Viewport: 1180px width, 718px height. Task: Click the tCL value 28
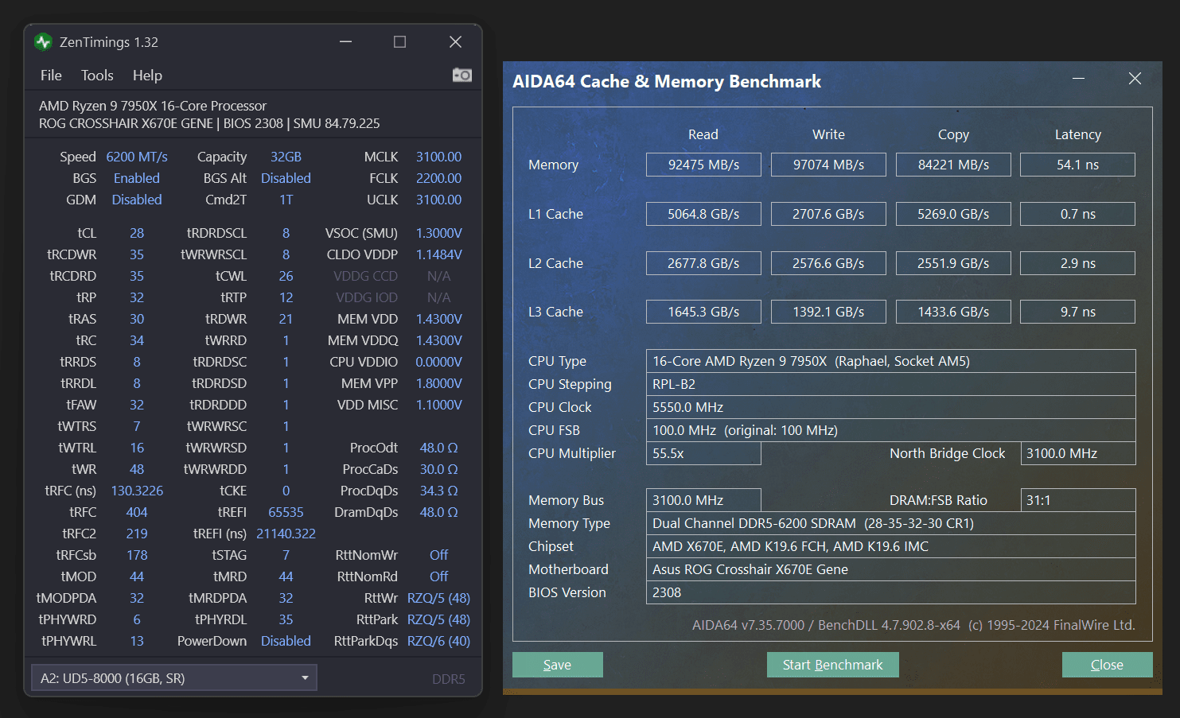(x=137, y=233)
